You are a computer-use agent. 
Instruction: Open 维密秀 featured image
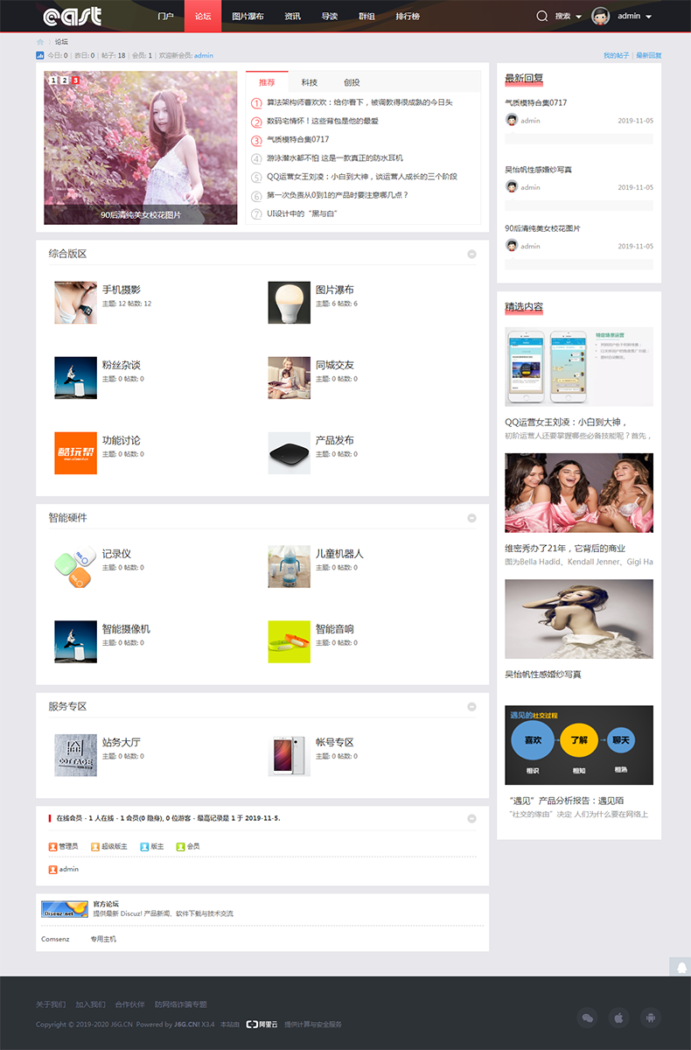point(579,493)
